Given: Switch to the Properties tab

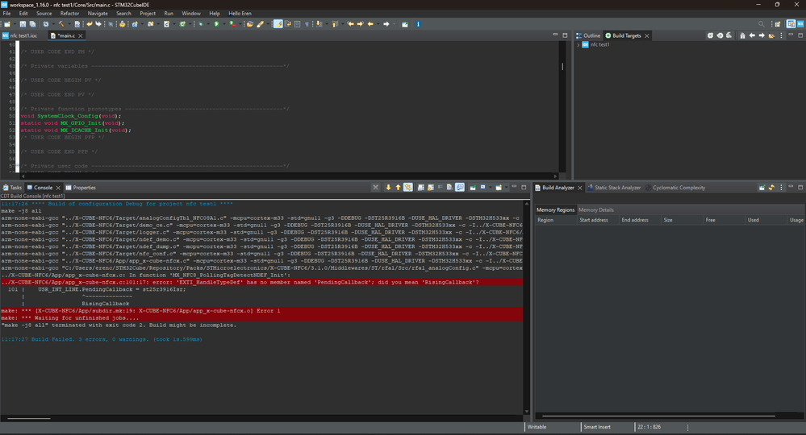Looking at the screenshot, I should (x=81, y=187).
